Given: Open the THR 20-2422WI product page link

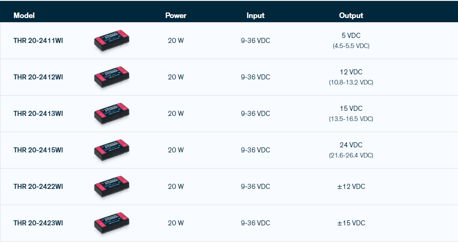Looking at the screenshot, I should click(x=38, y=187).
